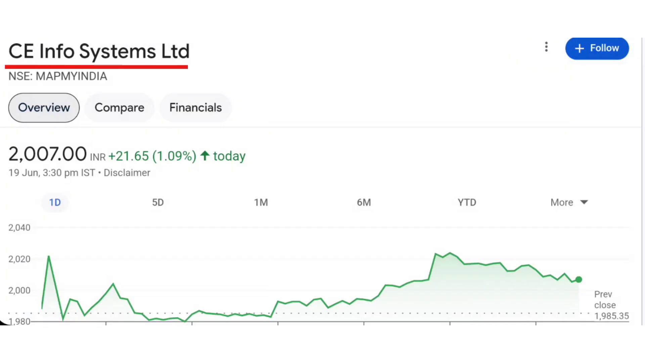Switch chart to 6M range
The image size is (645, 363).
coord(364,202)
